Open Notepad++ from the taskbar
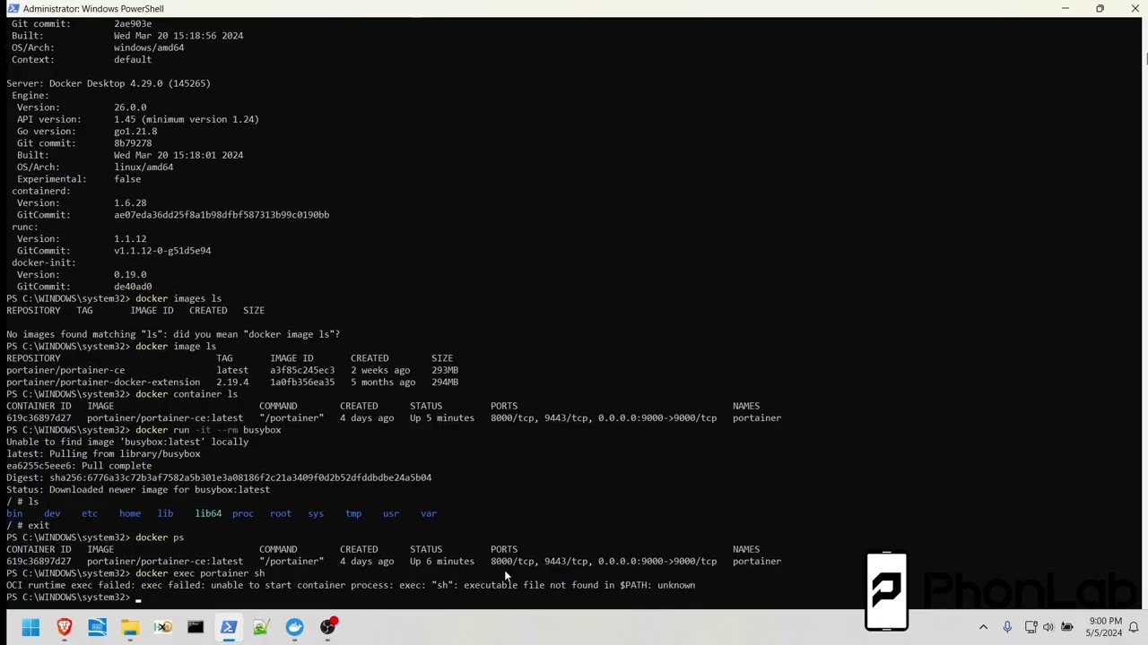This screenshot has width=1148, height=645. tap(261, 627)
